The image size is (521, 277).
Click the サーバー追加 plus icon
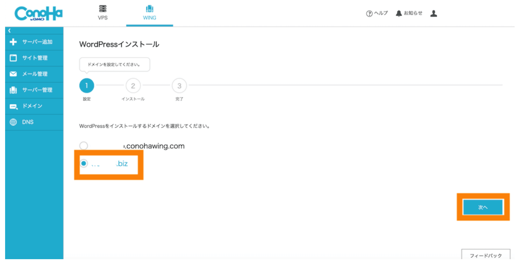click(13, 42)
